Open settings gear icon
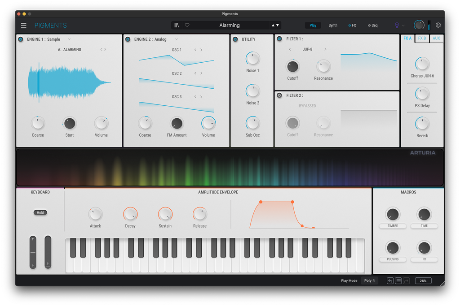This screenshot has height=306, width=460. tap(438, 25)
